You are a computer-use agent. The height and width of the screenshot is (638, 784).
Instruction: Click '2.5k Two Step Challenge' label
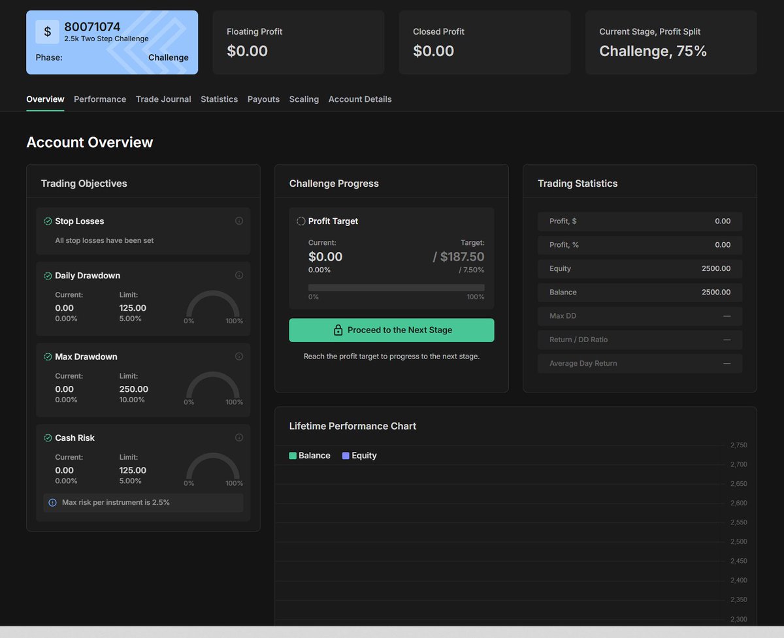tap(106, 39)
